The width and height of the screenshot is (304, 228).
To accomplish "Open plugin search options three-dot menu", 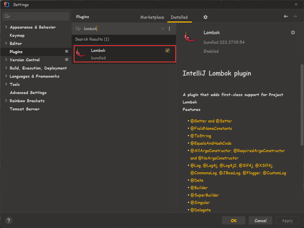I will point(169,29).
